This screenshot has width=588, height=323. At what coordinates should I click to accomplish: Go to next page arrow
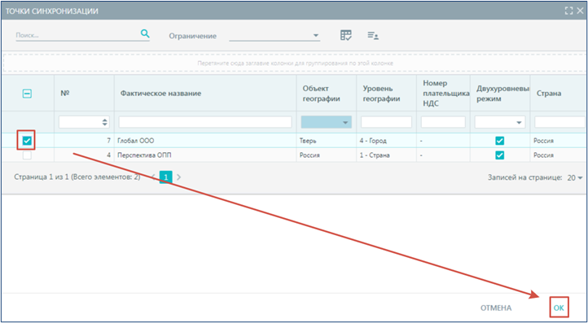[178, 177]
